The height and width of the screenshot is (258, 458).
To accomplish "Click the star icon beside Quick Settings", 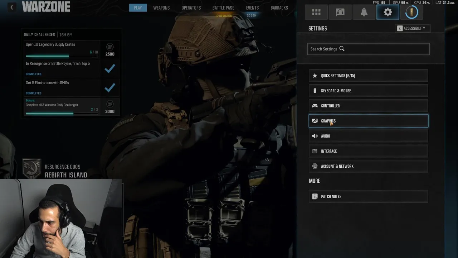I will tap(315, 76).
